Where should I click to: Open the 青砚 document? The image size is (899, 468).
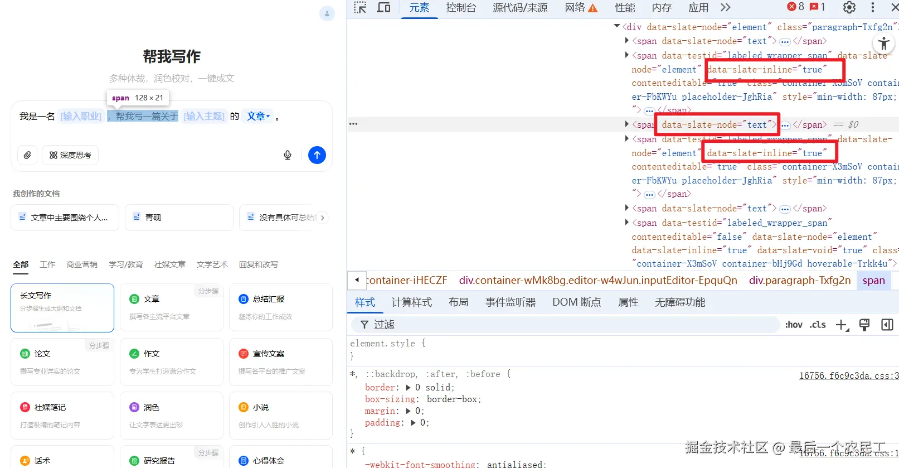click(179, 218)
